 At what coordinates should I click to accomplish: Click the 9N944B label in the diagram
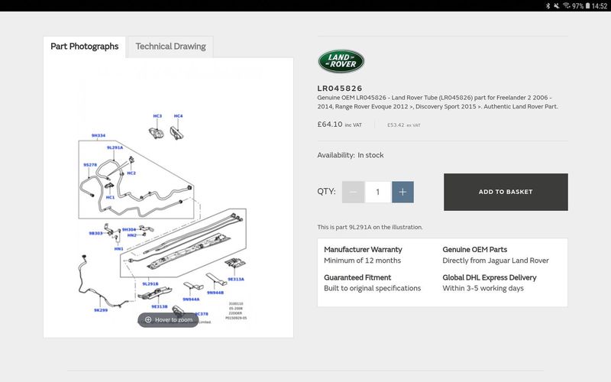tap(215, 293)
